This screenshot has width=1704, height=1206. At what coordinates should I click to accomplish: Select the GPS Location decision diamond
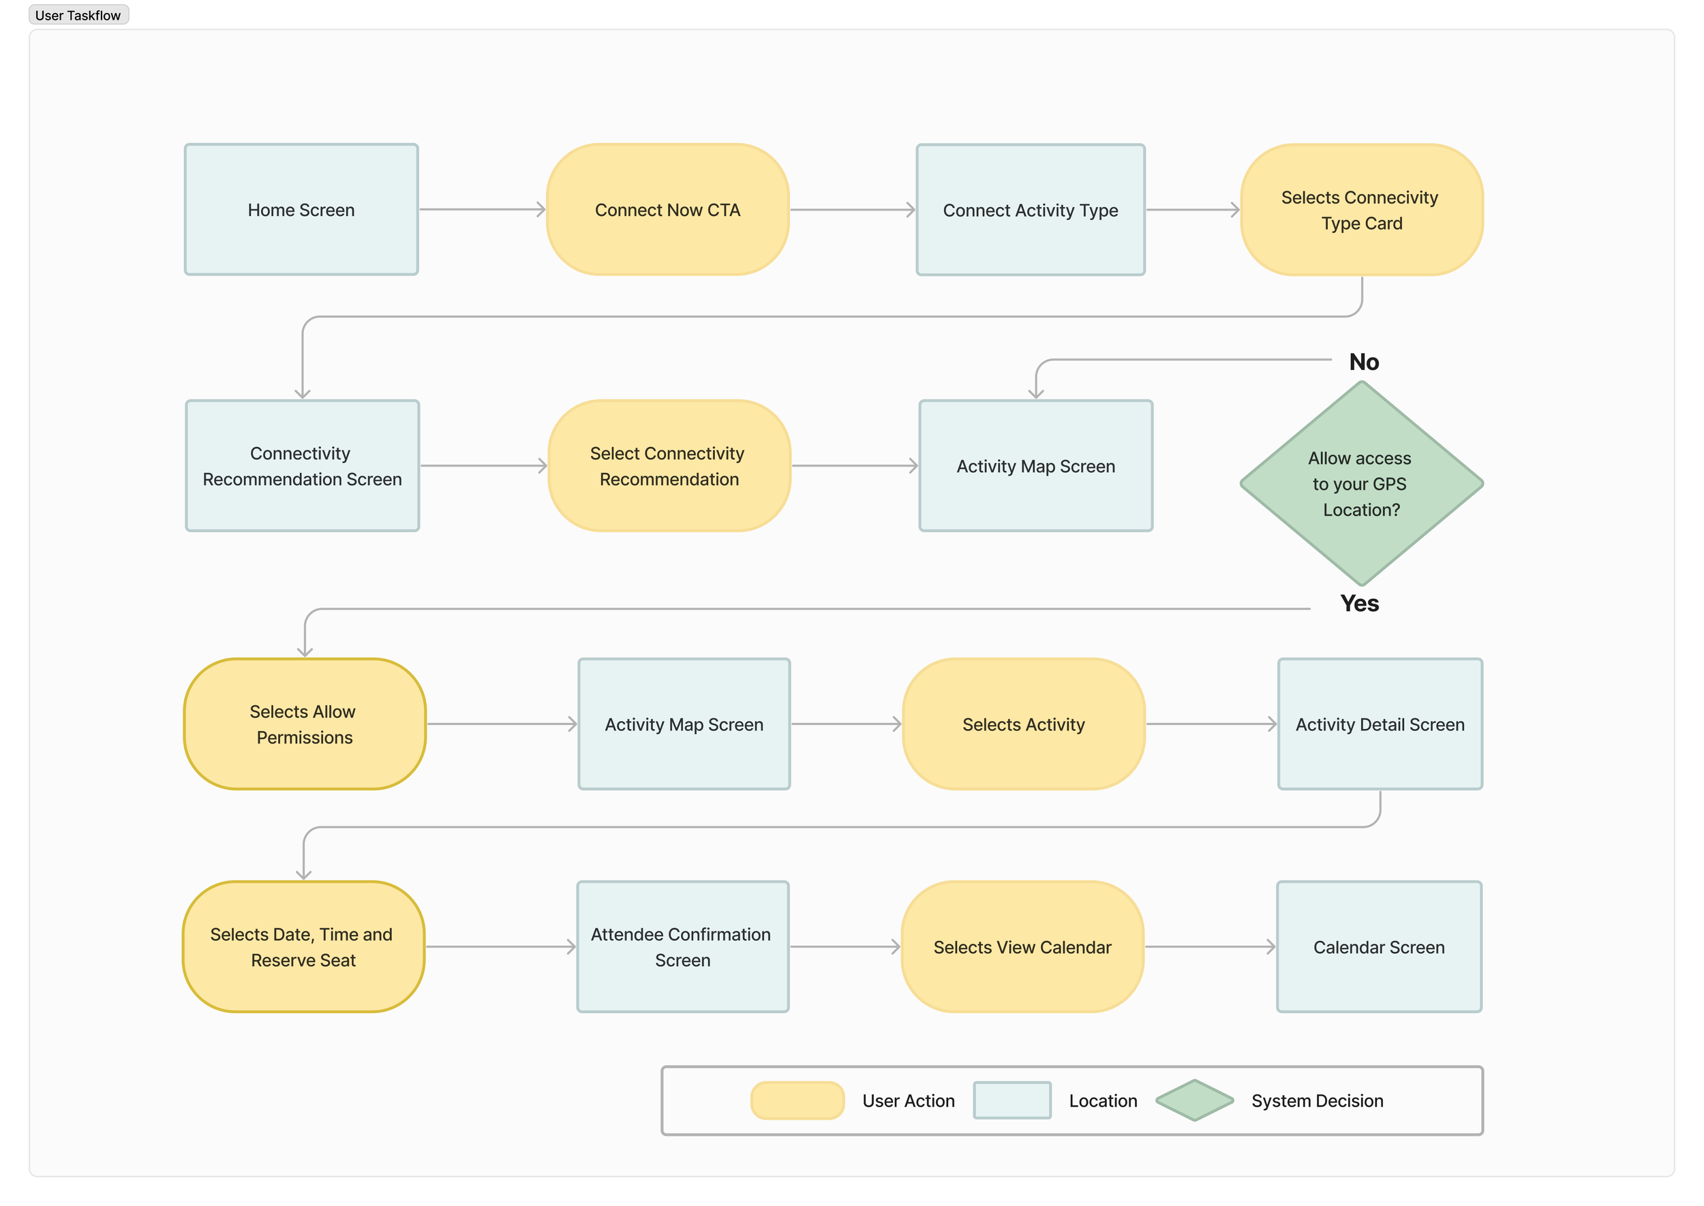[x=1361, y=484]
